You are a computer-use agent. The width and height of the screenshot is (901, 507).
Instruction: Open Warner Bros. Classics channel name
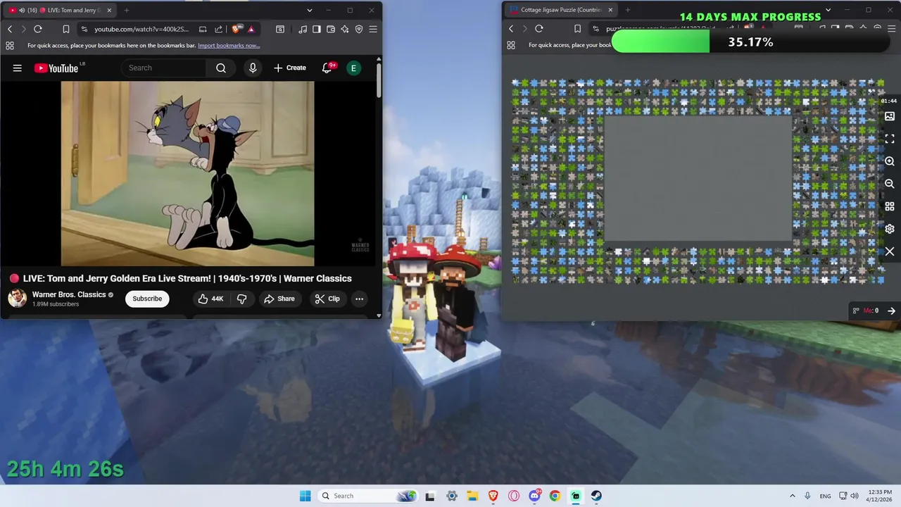(69, 294)
